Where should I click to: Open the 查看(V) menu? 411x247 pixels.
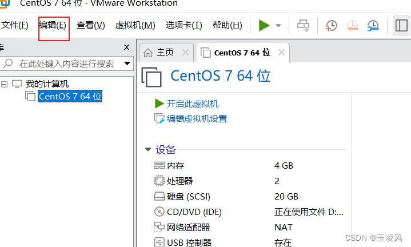(x=91, y=25)
